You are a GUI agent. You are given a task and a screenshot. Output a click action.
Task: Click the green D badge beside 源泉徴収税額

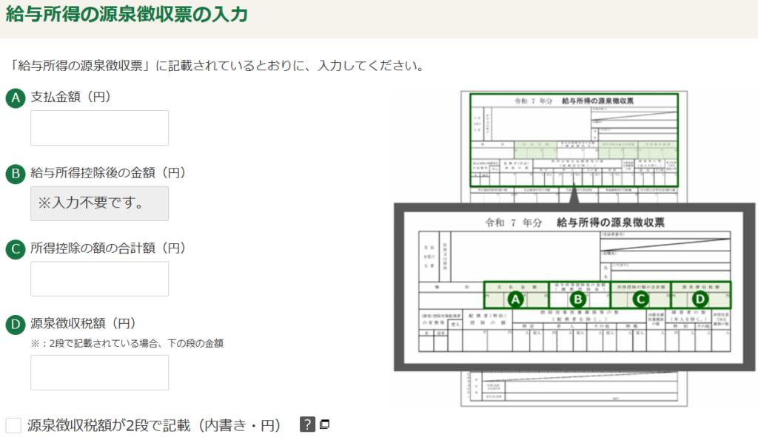(15, 325)
